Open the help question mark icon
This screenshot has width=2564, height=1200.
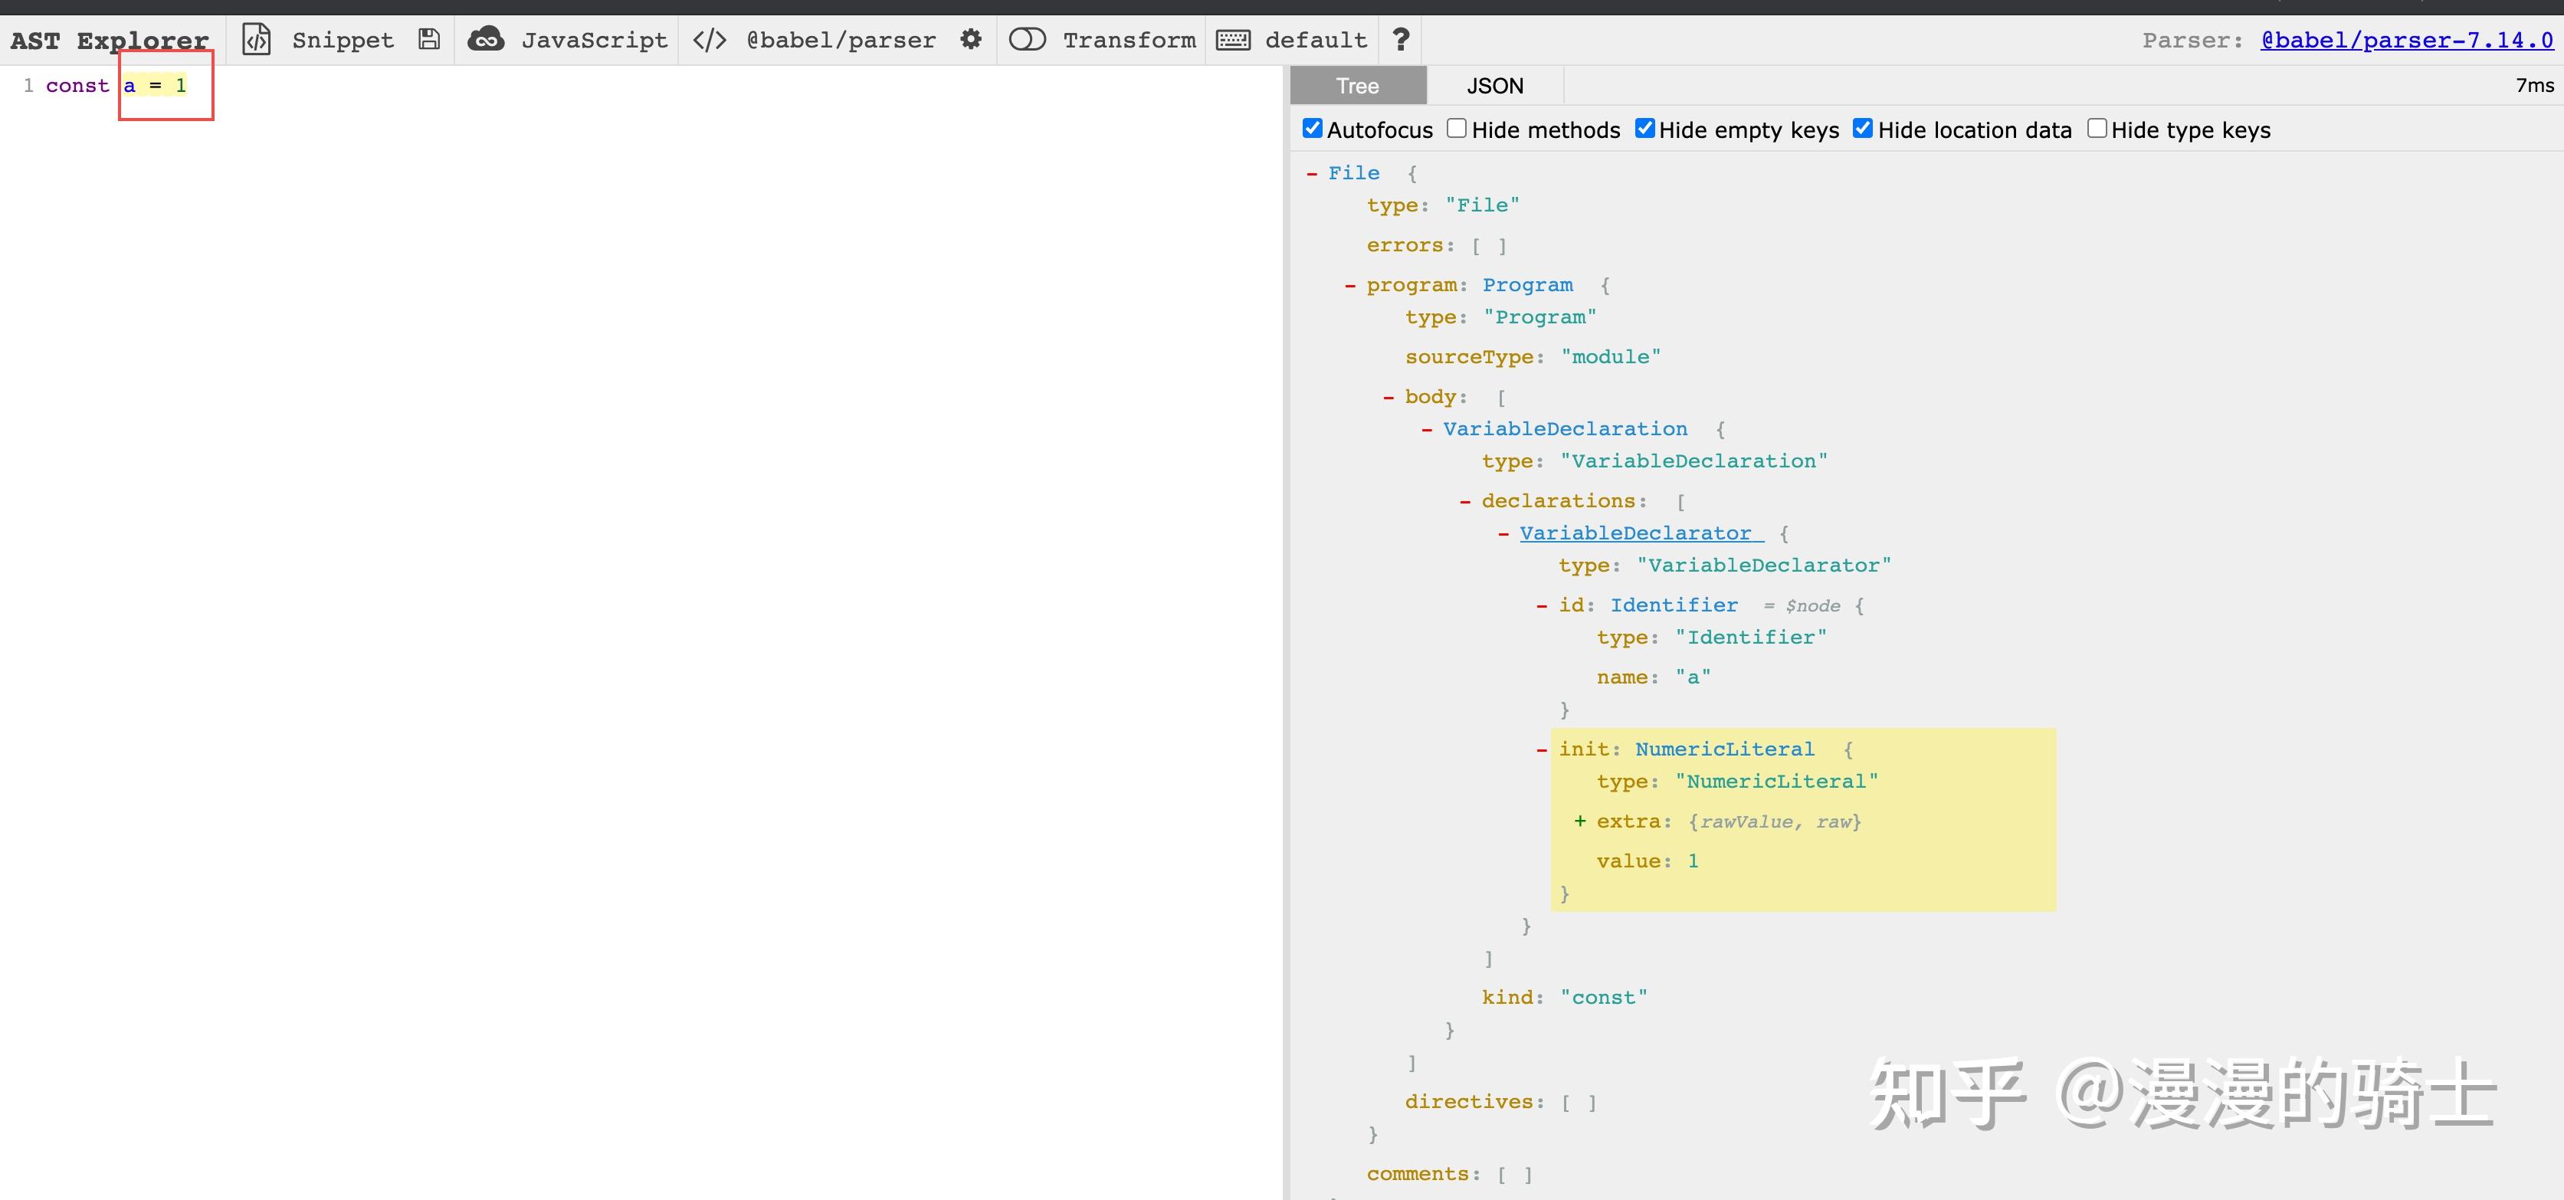[1401, 40]
